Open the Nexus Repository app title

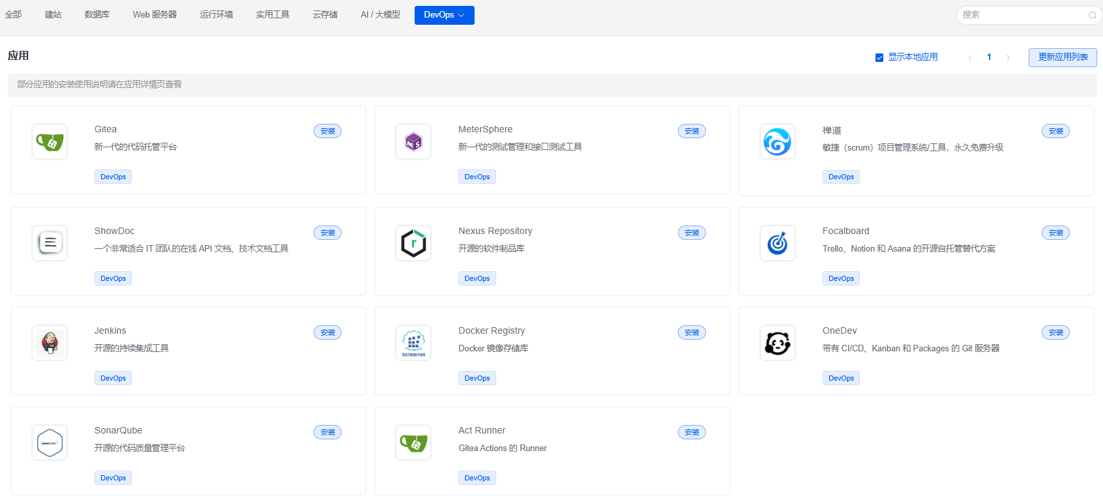pos(495,231)
